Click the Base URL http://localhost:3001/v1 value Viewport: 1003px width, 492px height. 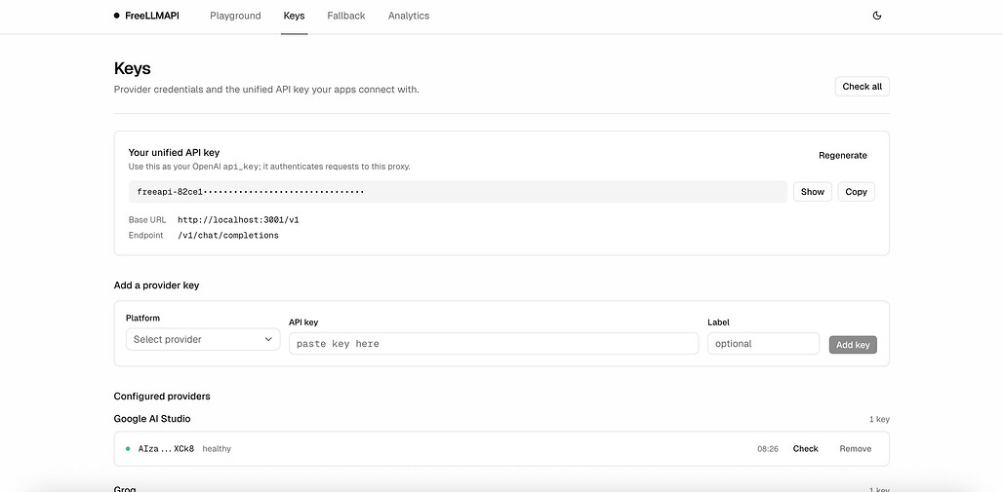tap(239, 220)
